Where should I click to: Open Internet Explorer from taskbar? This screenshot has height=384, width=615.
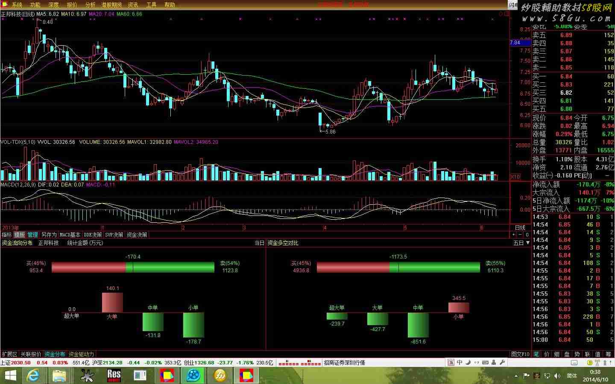[x=33, y=376]
